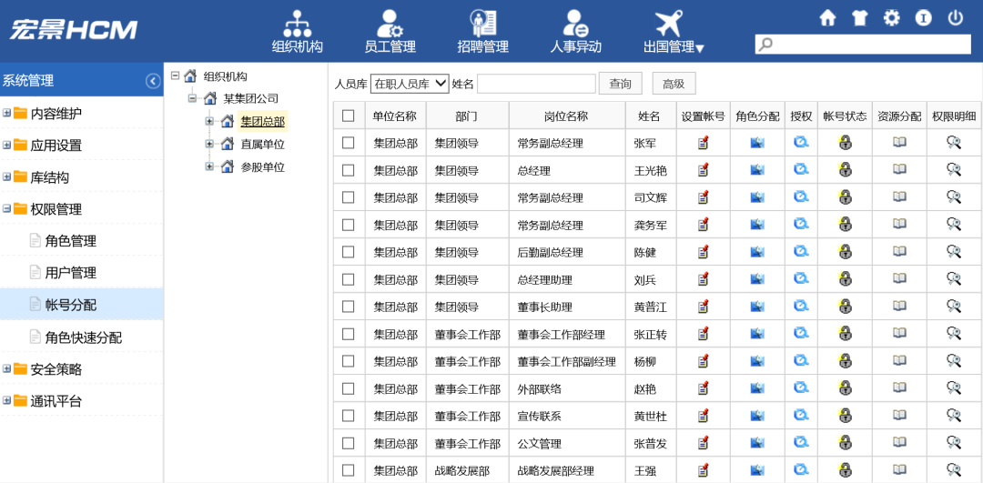Click 角色分配 icon for 王光艳
The height and width of the screenshot is (483, 983).
[x=757, y=170]
